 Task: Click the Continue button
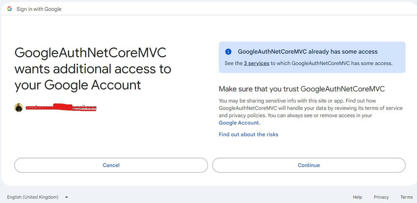click(309, 165)
